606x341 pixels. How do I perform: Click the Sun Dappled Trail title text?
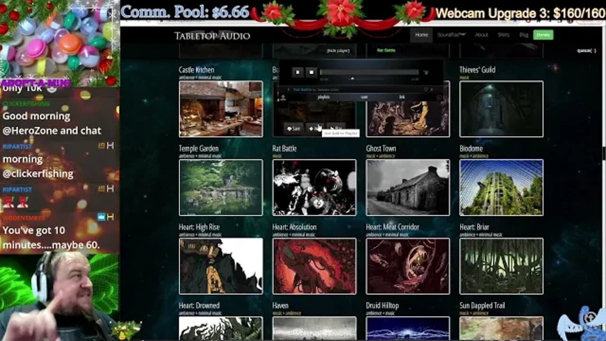pos(482,305)
